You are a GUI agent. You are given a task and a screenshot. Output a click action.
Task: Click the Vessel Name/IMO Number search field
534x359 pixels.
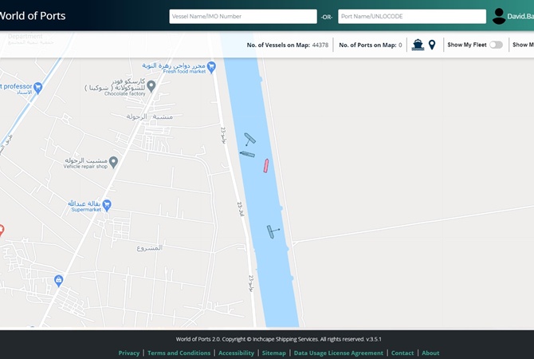243,16
